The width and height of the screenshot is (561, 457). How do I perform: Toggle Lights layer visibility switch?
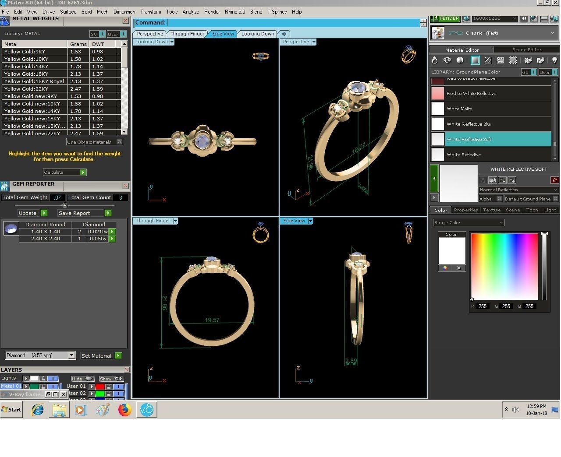(x=53, y=378)
